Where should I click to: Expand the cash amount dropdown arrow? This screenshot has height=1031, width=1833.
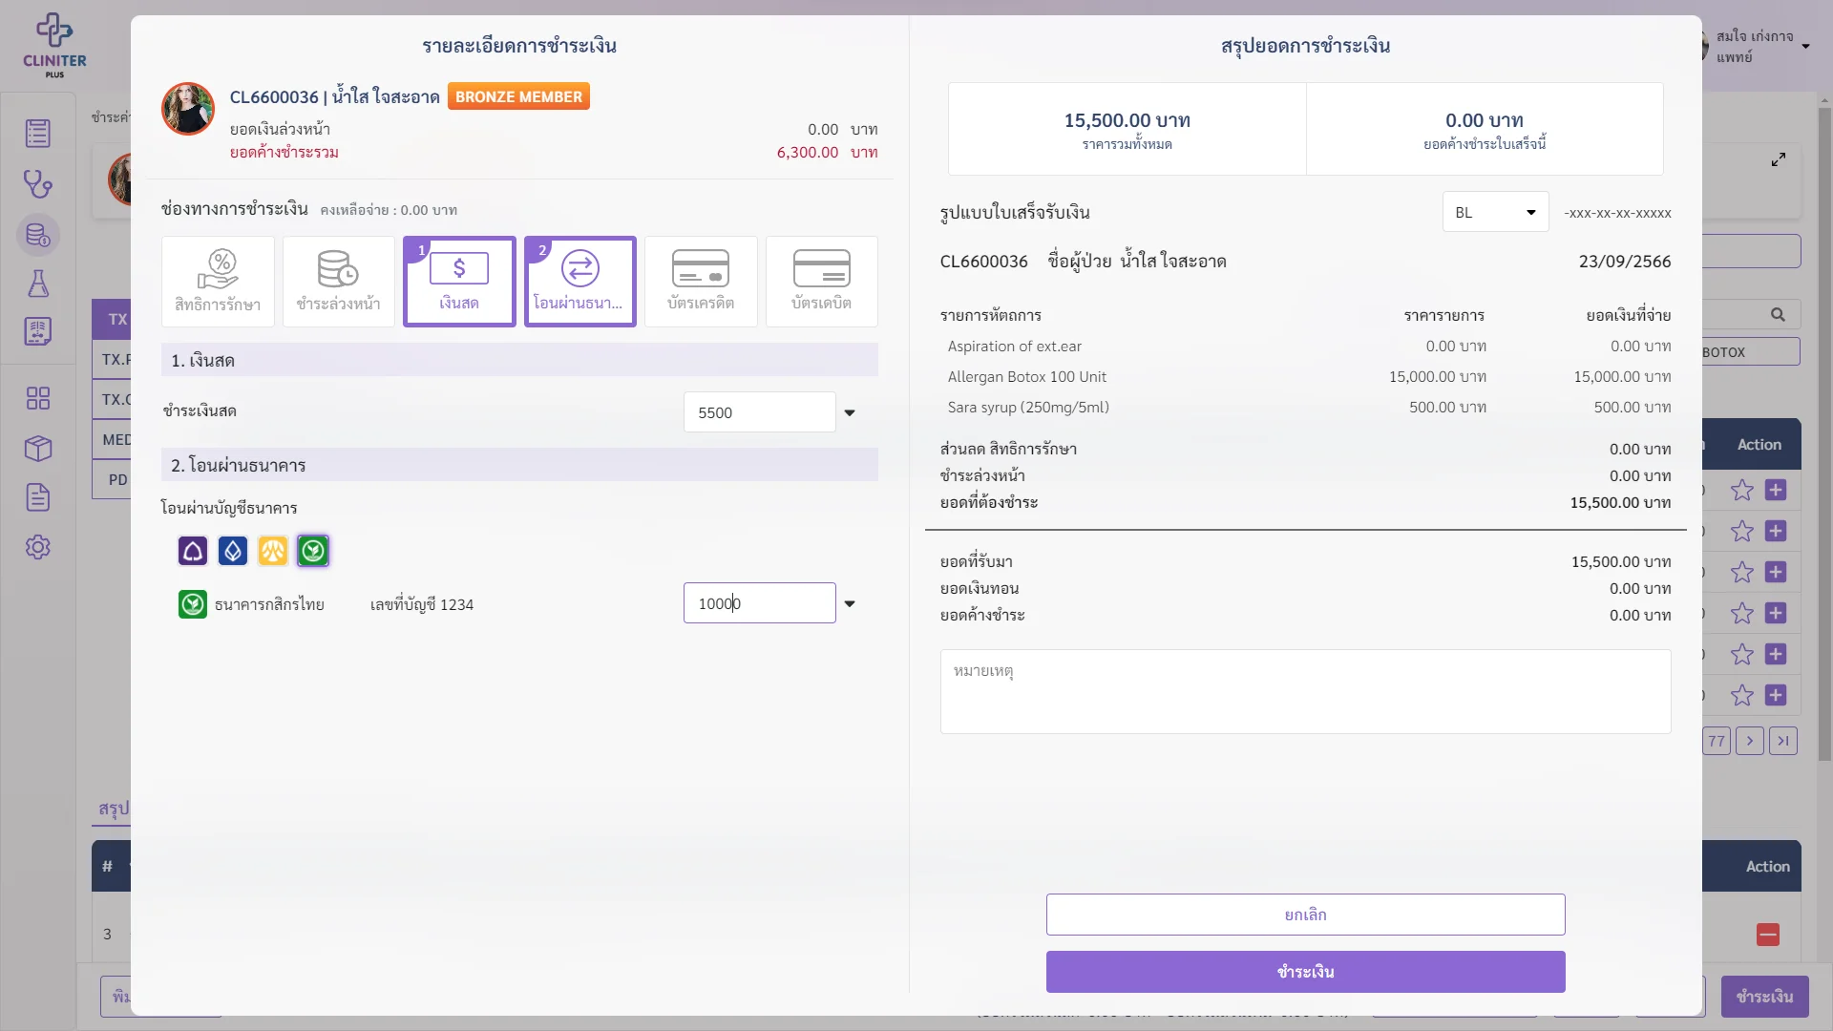pos(850,413)
